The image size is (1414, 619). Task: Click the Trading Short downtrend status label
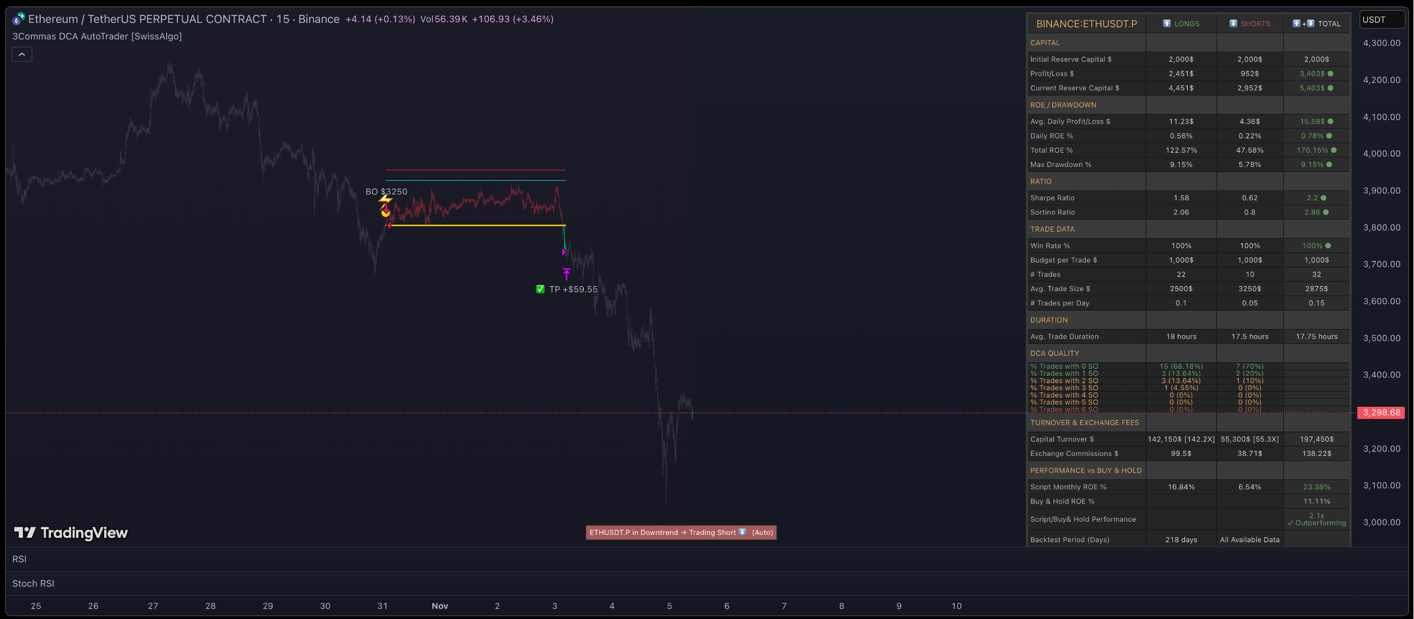click(x=681, y=533)
